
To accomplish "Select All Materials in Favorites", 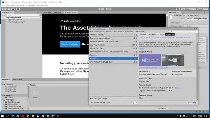I will (12, 87).
